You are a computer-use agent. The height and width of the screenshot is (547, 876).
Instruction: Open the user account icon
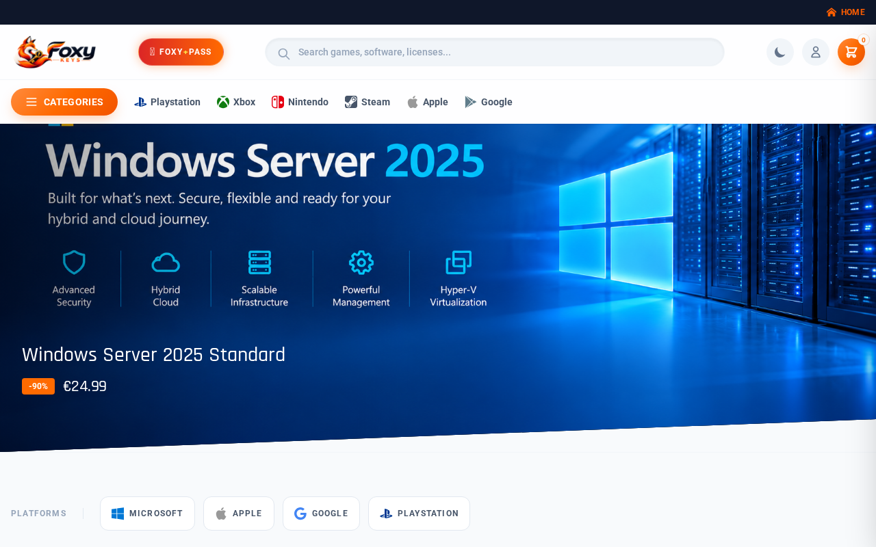(x=816, y=52)
